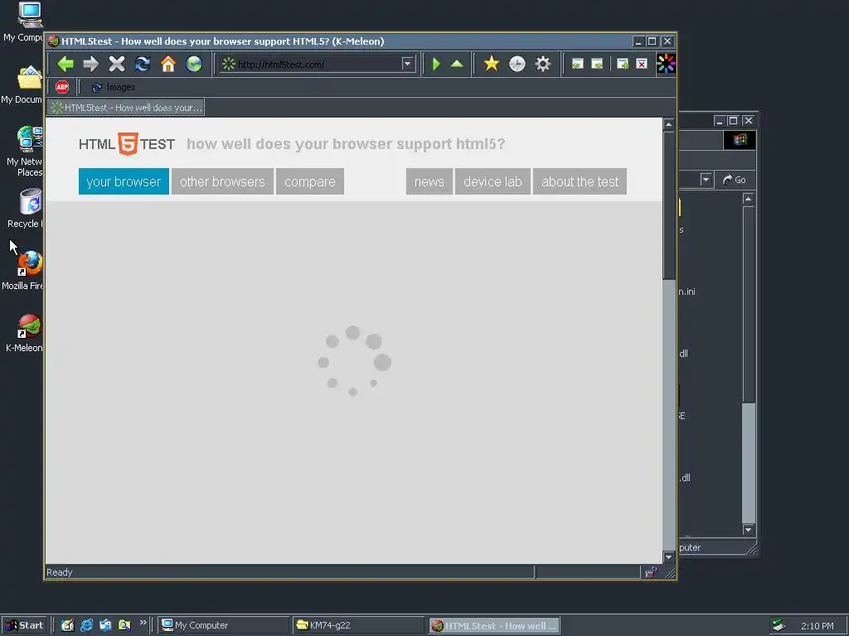Close the tab with the red X icon
The image size is (849, 636).
coord(642,64)
